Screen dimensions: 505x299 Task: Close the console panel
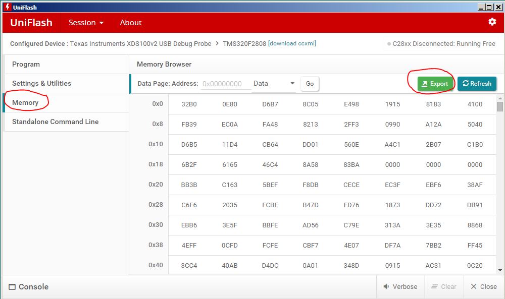click(484, 287)
